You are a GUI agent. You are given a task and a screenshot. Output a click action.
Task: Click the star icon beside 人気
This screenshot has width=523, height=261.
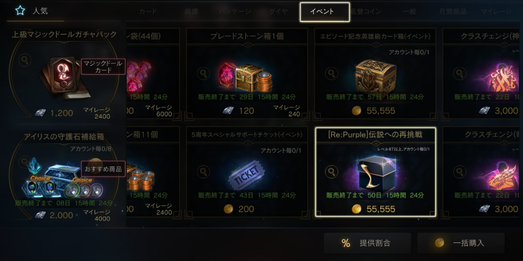[x=20, y=11]
